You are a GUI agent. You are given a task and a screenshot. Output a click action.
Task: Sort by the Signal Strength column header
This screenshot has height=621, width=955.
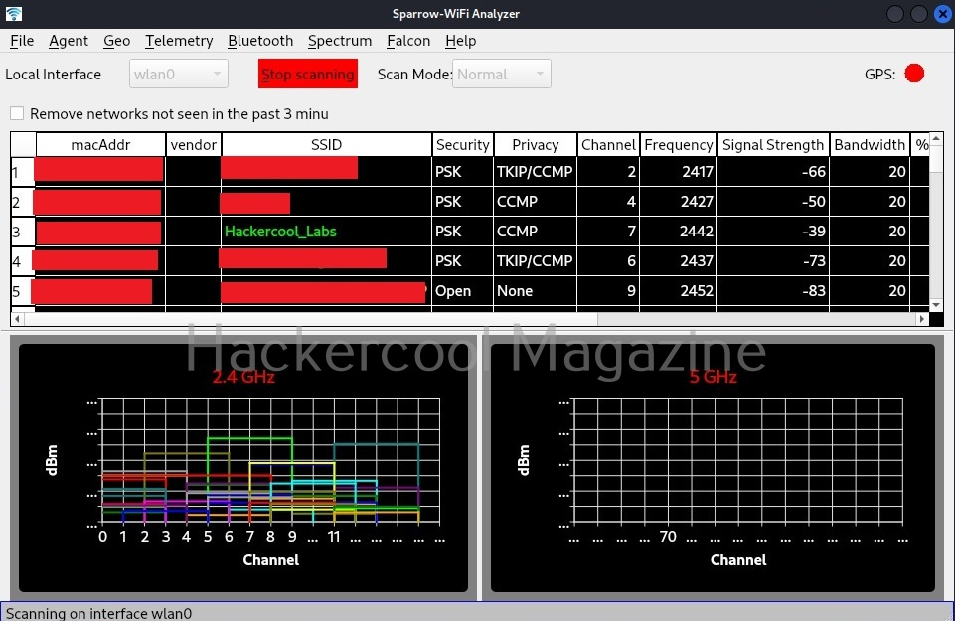click(773, 145)
